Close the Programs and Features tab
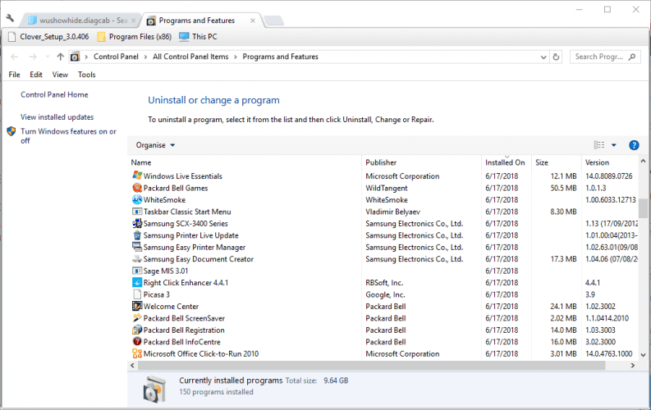 252,20
